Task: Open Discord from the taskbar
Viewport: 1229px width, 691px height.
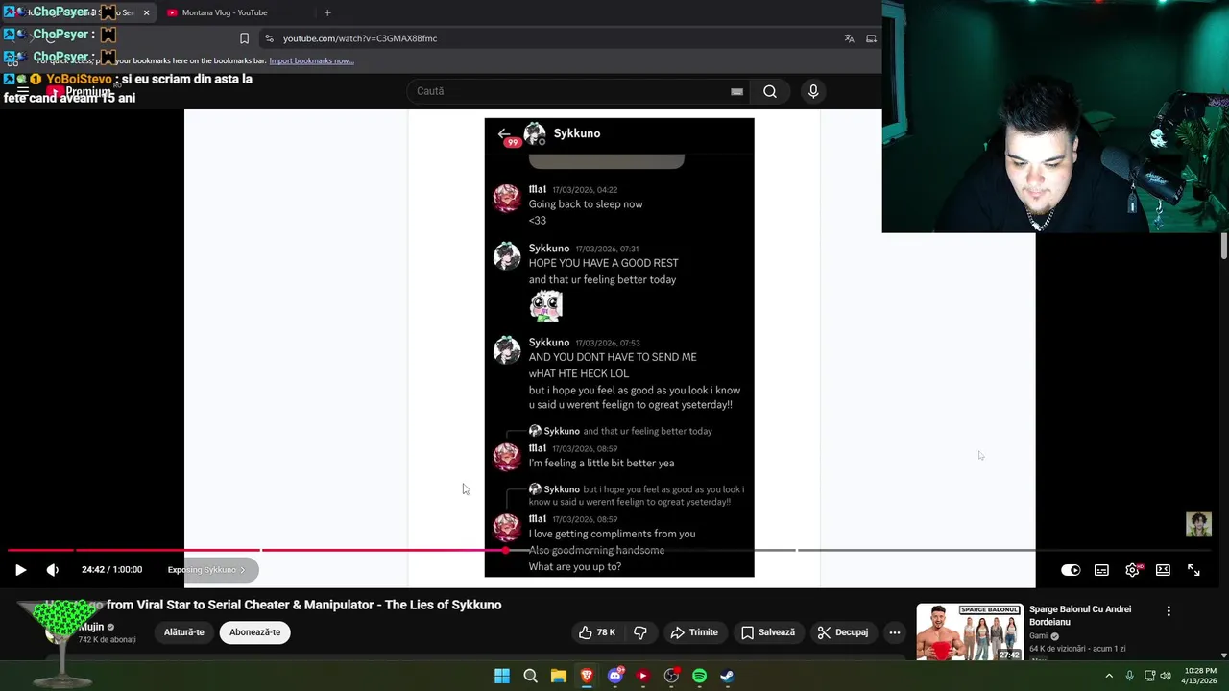Action: (615, 676)
